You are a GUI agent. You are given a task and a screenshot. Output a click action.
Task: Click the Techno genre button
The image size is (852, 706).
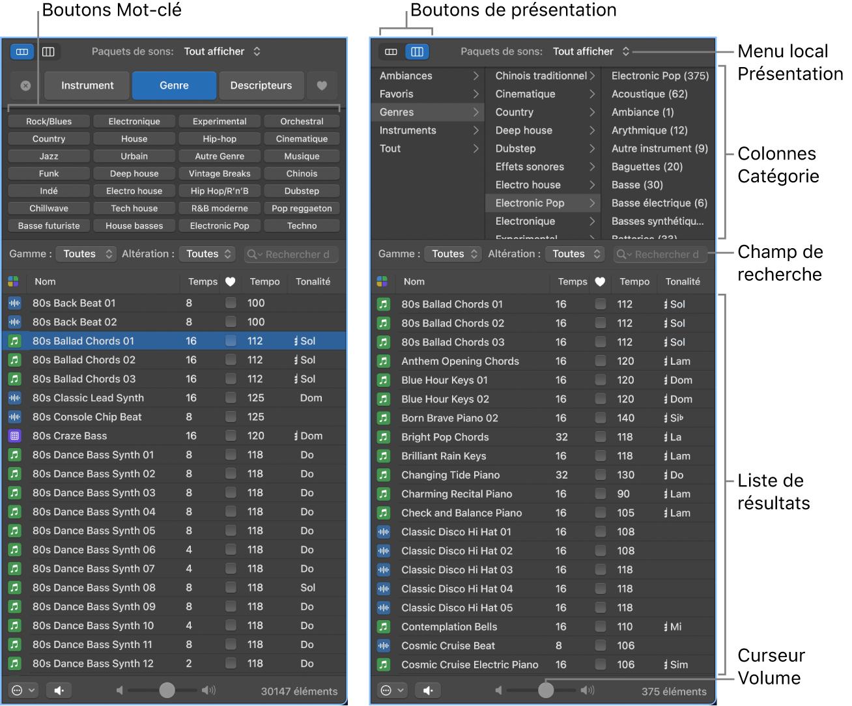pos(302,225)
